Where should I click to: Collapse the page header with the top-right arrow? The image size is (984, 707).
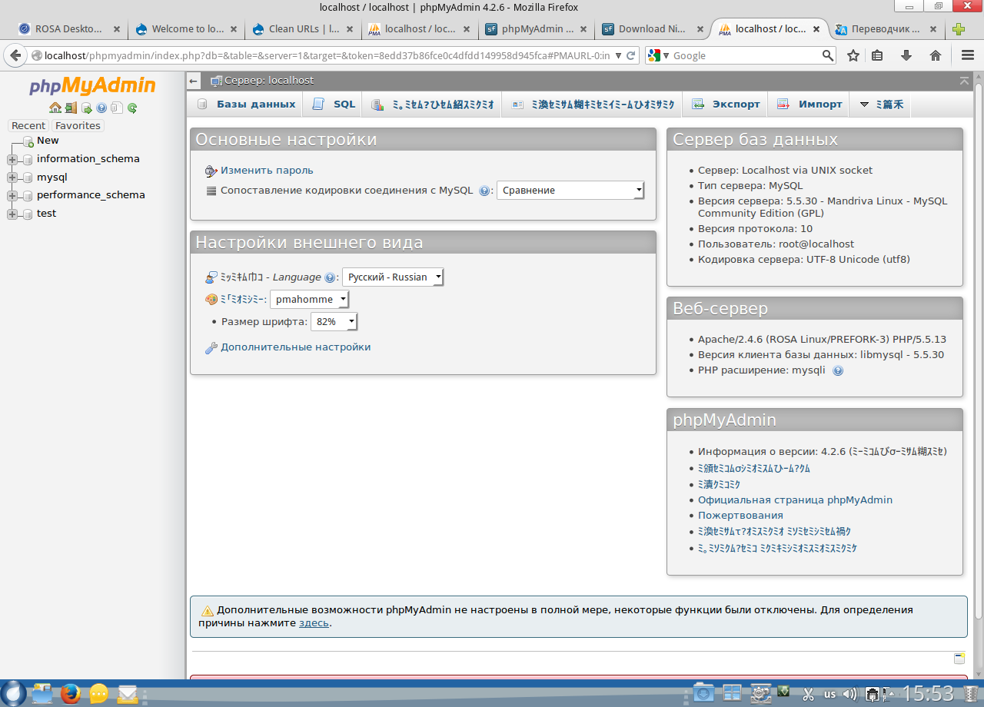pos(964,81)
